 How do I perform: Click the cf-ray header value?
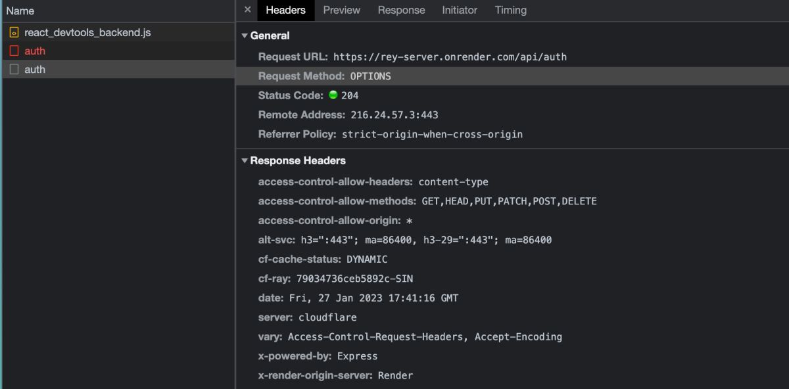pyautogui.click(x=354, y=279)
